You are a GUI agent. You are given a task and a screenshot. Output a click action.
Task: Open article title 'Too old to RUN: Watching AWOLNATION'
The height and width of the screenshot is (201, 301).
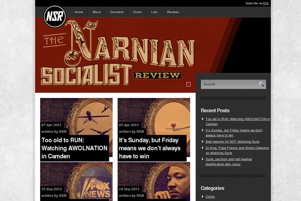coord(74,148)
